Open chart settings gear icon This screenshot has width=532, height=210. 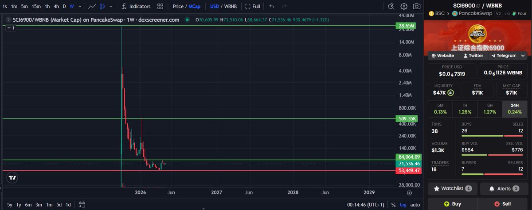(404, 6)
